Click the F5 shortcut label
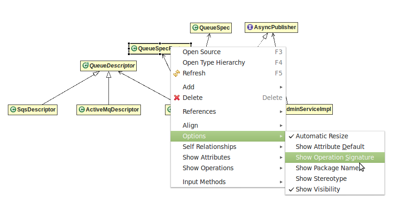Image resolution: width=394 pixels, height=204 pixels. 279,73
